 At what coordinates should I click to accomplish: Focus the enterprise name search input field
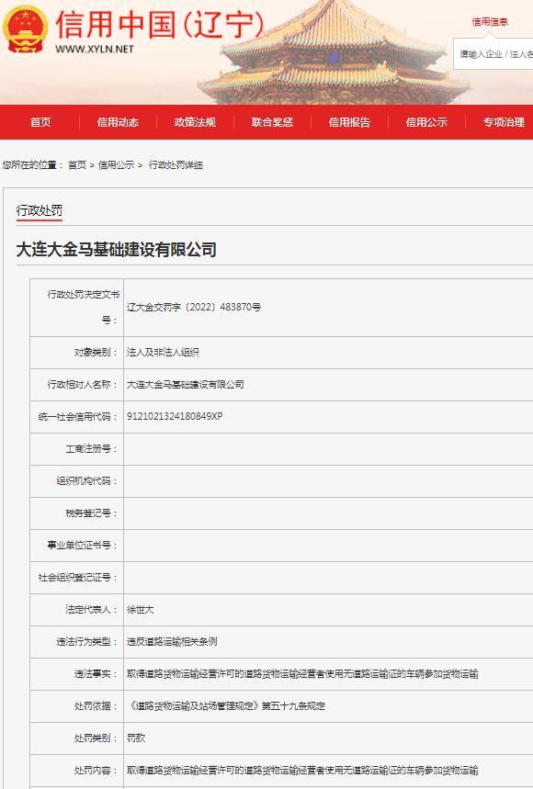[493, 54]
